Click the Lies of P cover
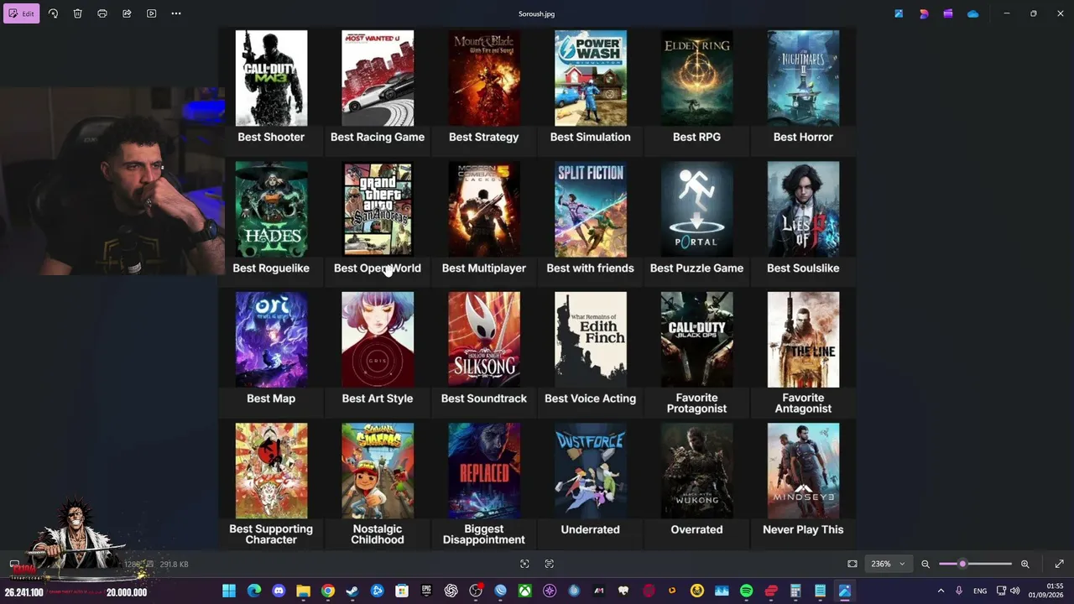1074x604 pixels. pos(803,209)
